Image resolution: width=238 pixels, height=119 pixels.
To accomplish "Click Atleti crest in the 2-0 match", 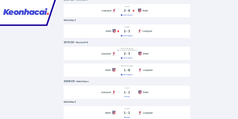I will point(140,11).
